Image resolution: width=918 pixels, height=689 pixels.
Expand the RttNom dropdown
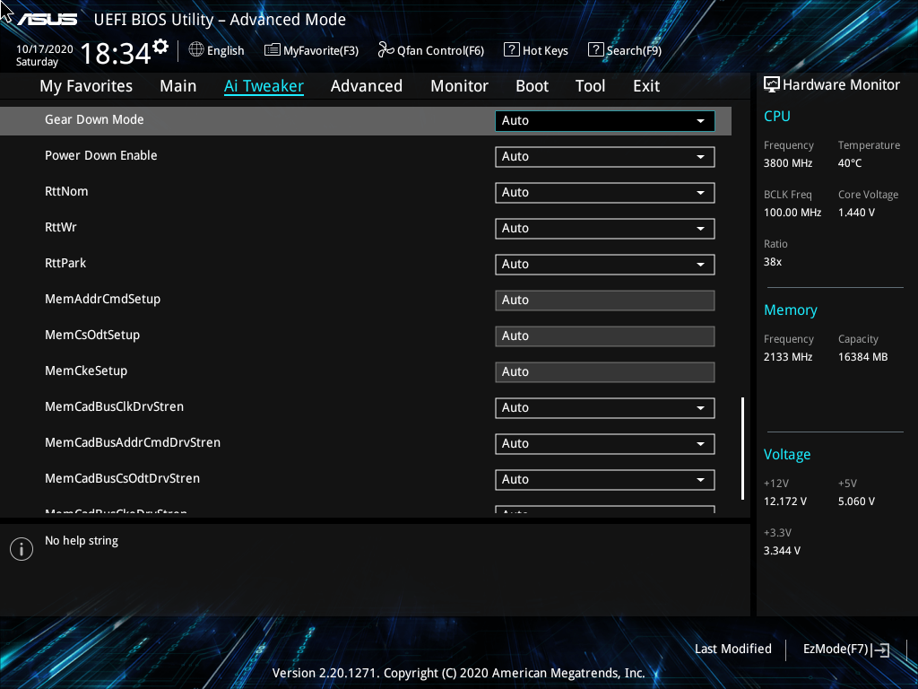[605, 192]
